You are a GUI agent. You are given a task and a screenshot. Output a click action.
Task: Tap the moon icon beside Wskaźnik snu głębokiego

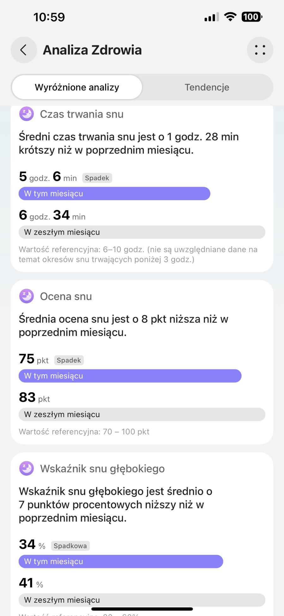pos(27,468)
